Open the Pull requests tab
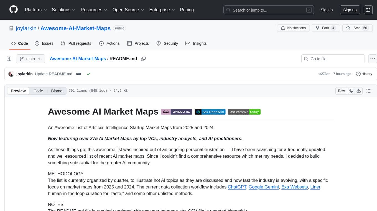The width and height of the screenshot is (377, 211). click(x=76, y=43)
